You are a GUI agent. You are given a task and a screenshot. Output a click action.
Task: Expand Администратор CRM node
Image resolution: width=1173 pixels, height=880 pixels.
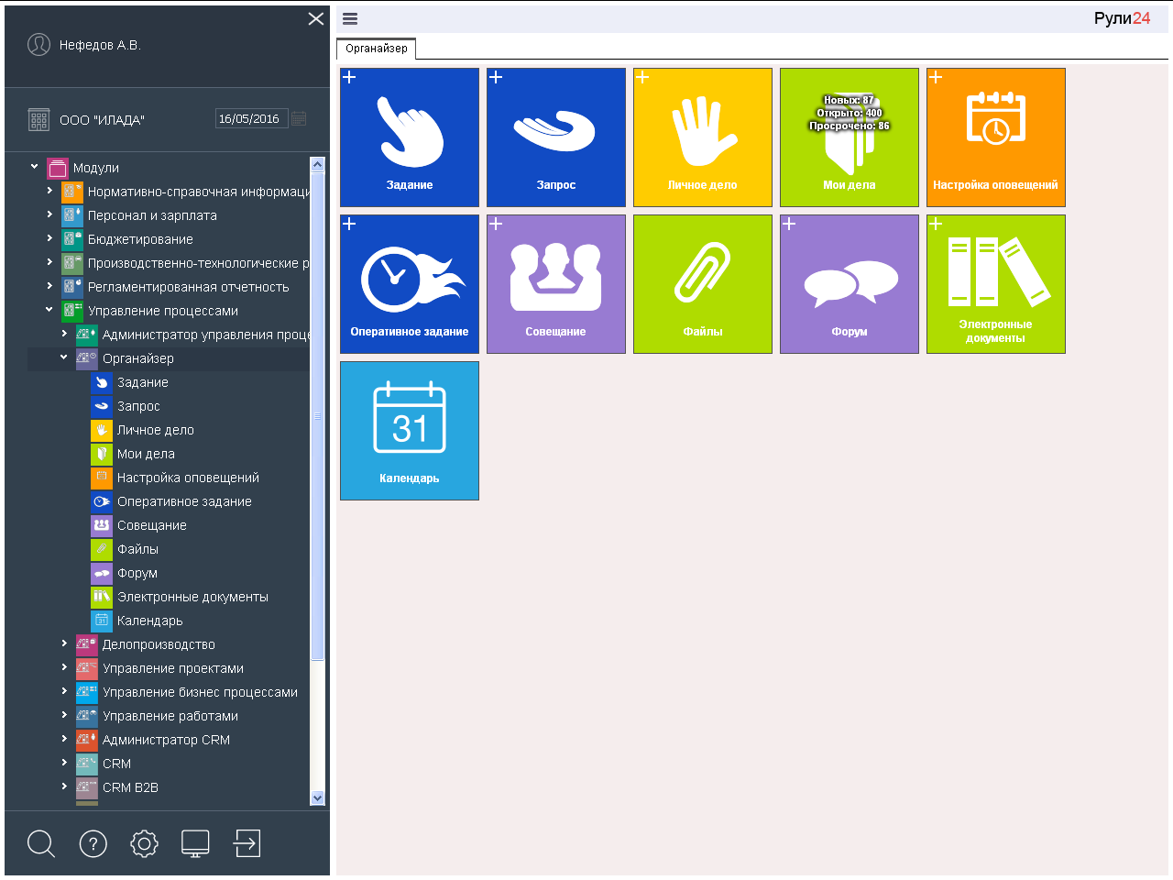(64, 739)
